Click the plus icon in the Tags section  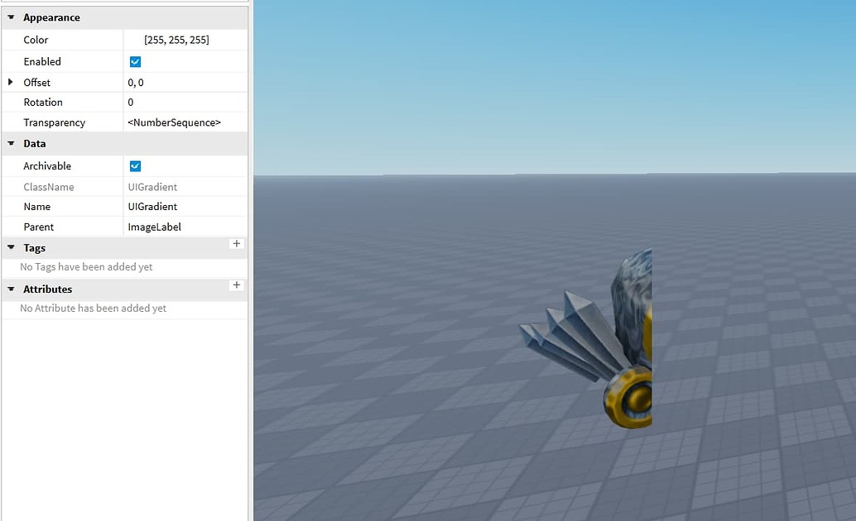coord(237,244)
